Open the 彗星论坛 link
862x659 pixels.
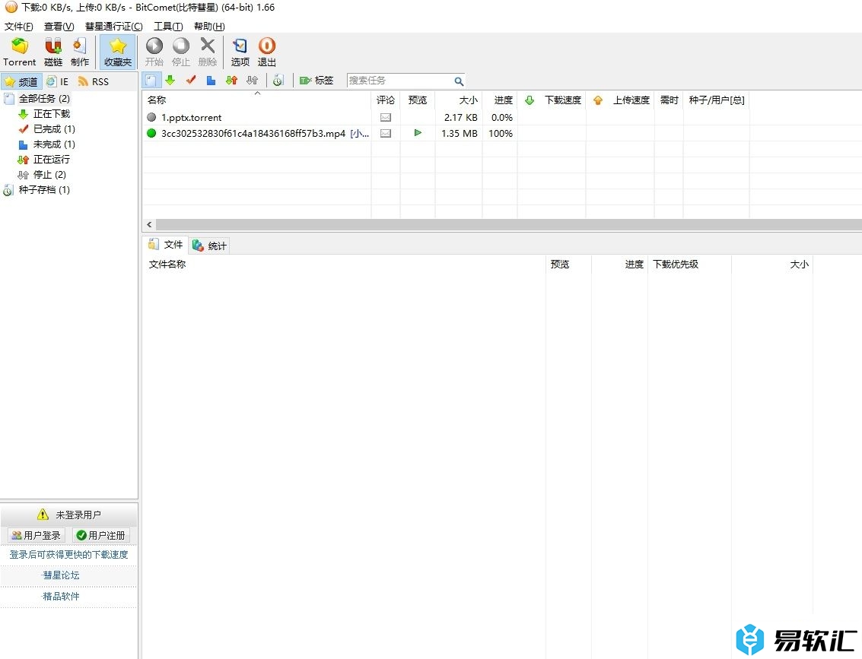pos(61,575)
